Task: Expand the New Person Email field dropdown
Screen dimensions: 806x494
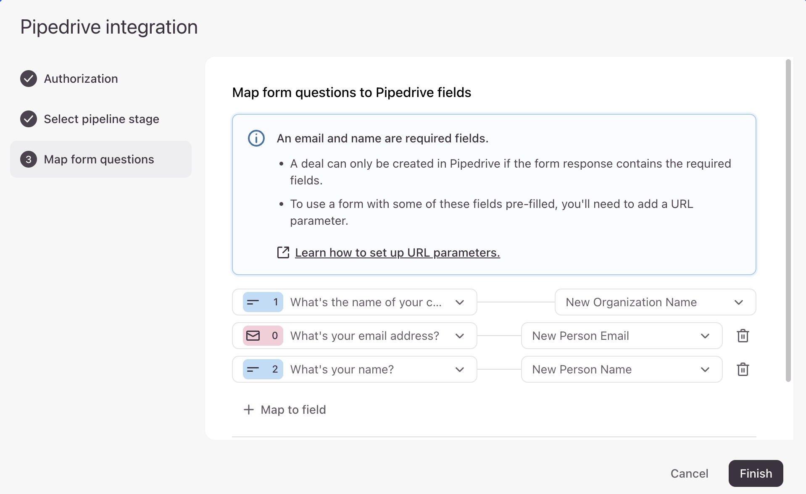Action: (x=622, y=336)
